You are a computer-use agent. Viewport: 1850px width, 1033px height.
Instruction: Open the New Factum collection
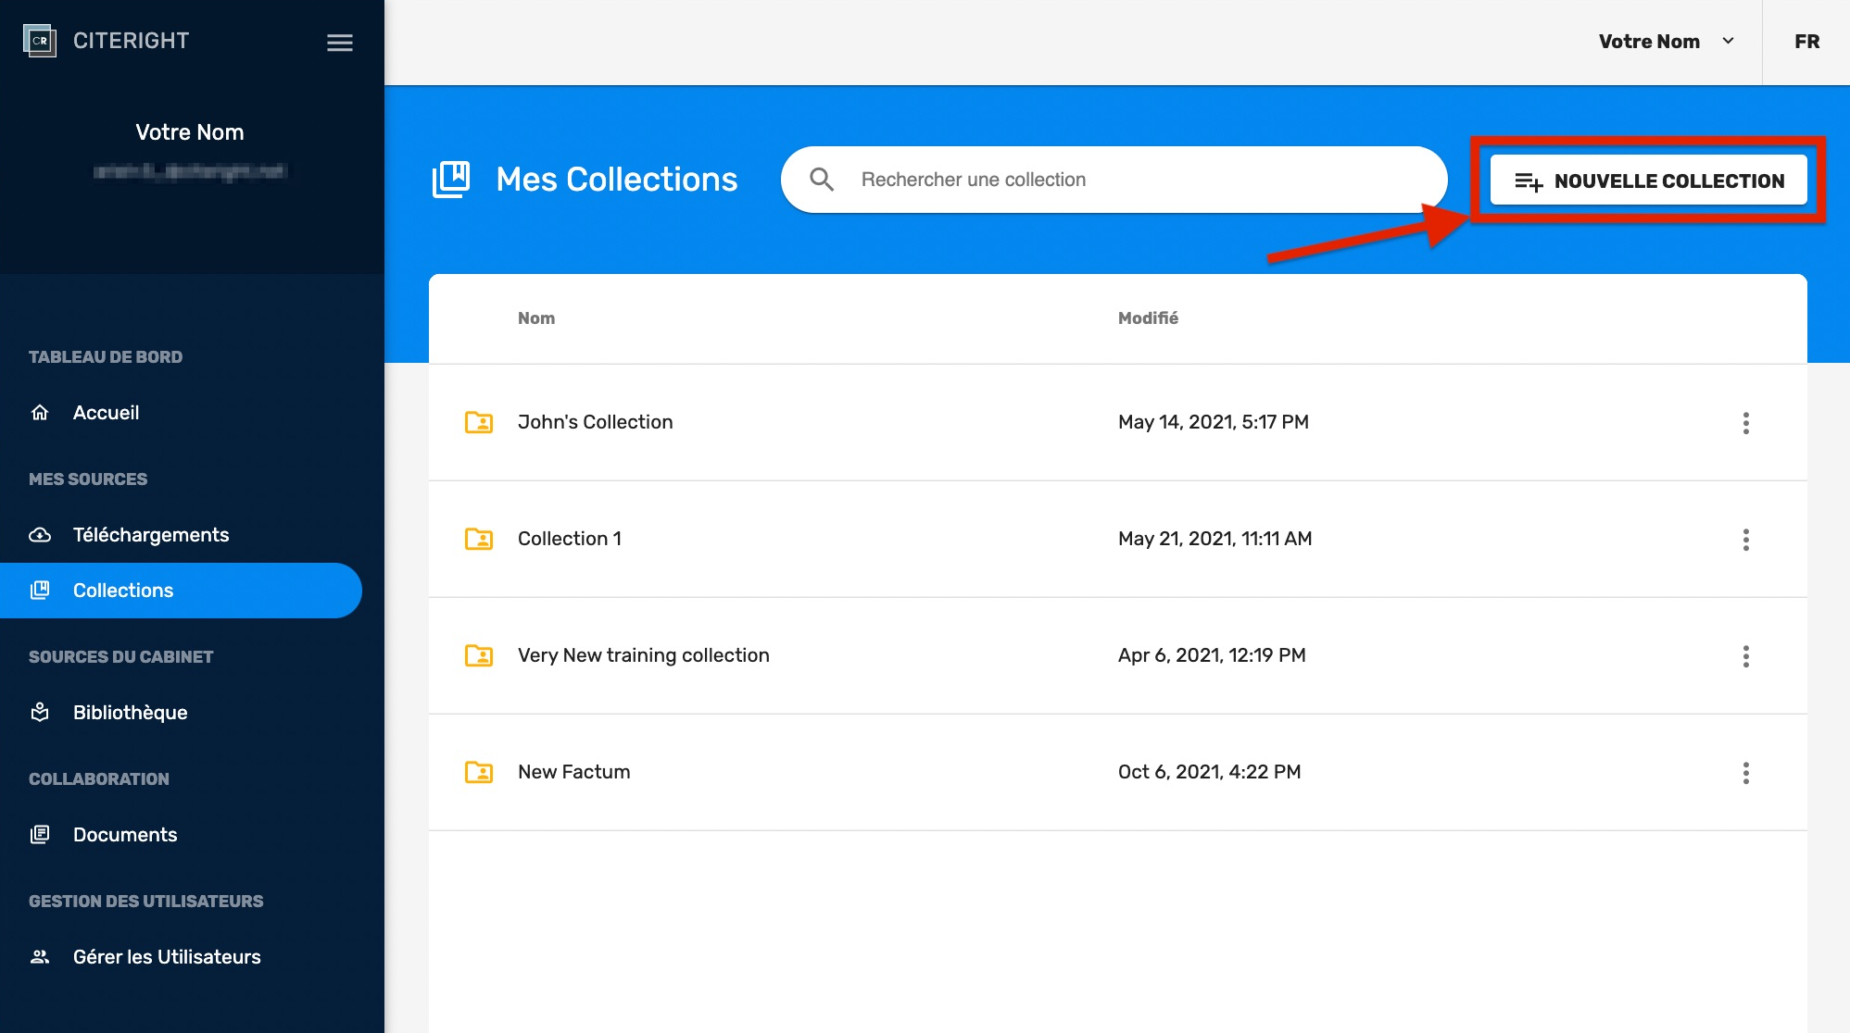point(574,772)
